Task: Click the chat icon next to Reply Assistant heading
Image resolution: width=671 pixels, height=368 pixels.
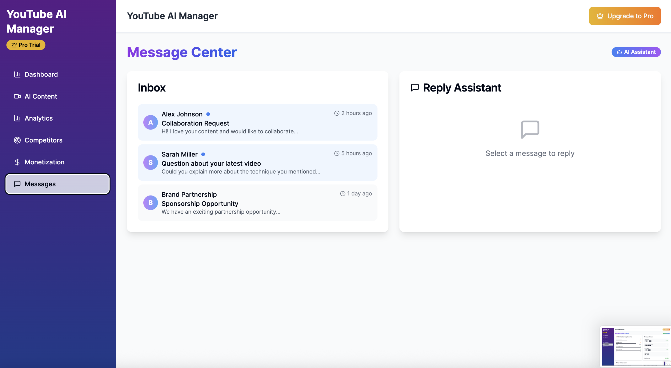Action: [x=415, y=88]
